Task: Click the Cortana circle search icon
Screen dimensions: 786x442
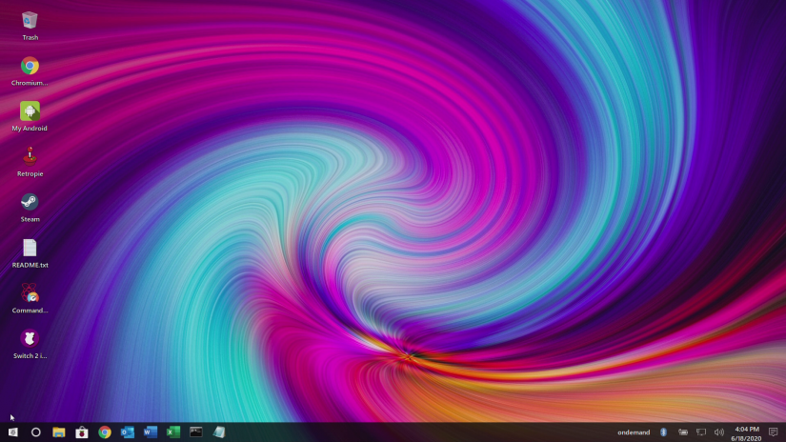Action: click(36, 432)
